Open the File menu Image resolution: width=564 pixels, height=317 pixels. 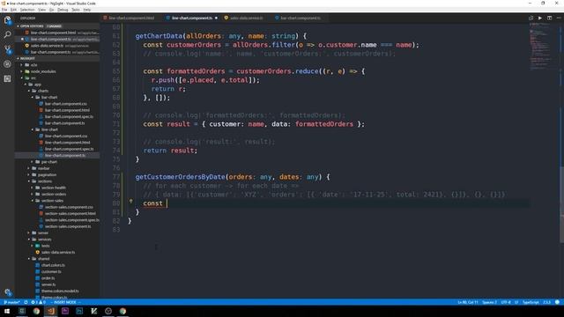pos(4,10)
